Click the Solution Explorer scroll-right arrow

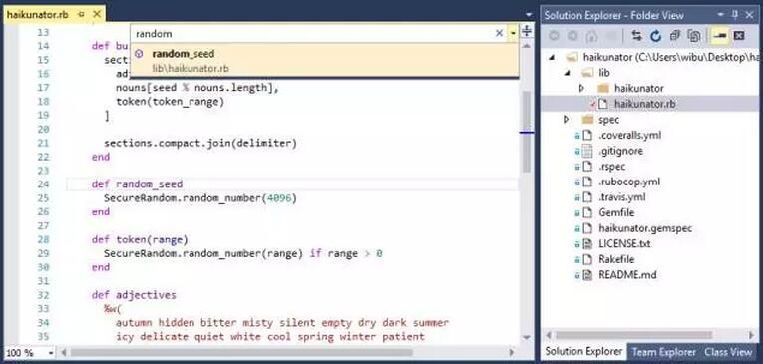(751, 335)
